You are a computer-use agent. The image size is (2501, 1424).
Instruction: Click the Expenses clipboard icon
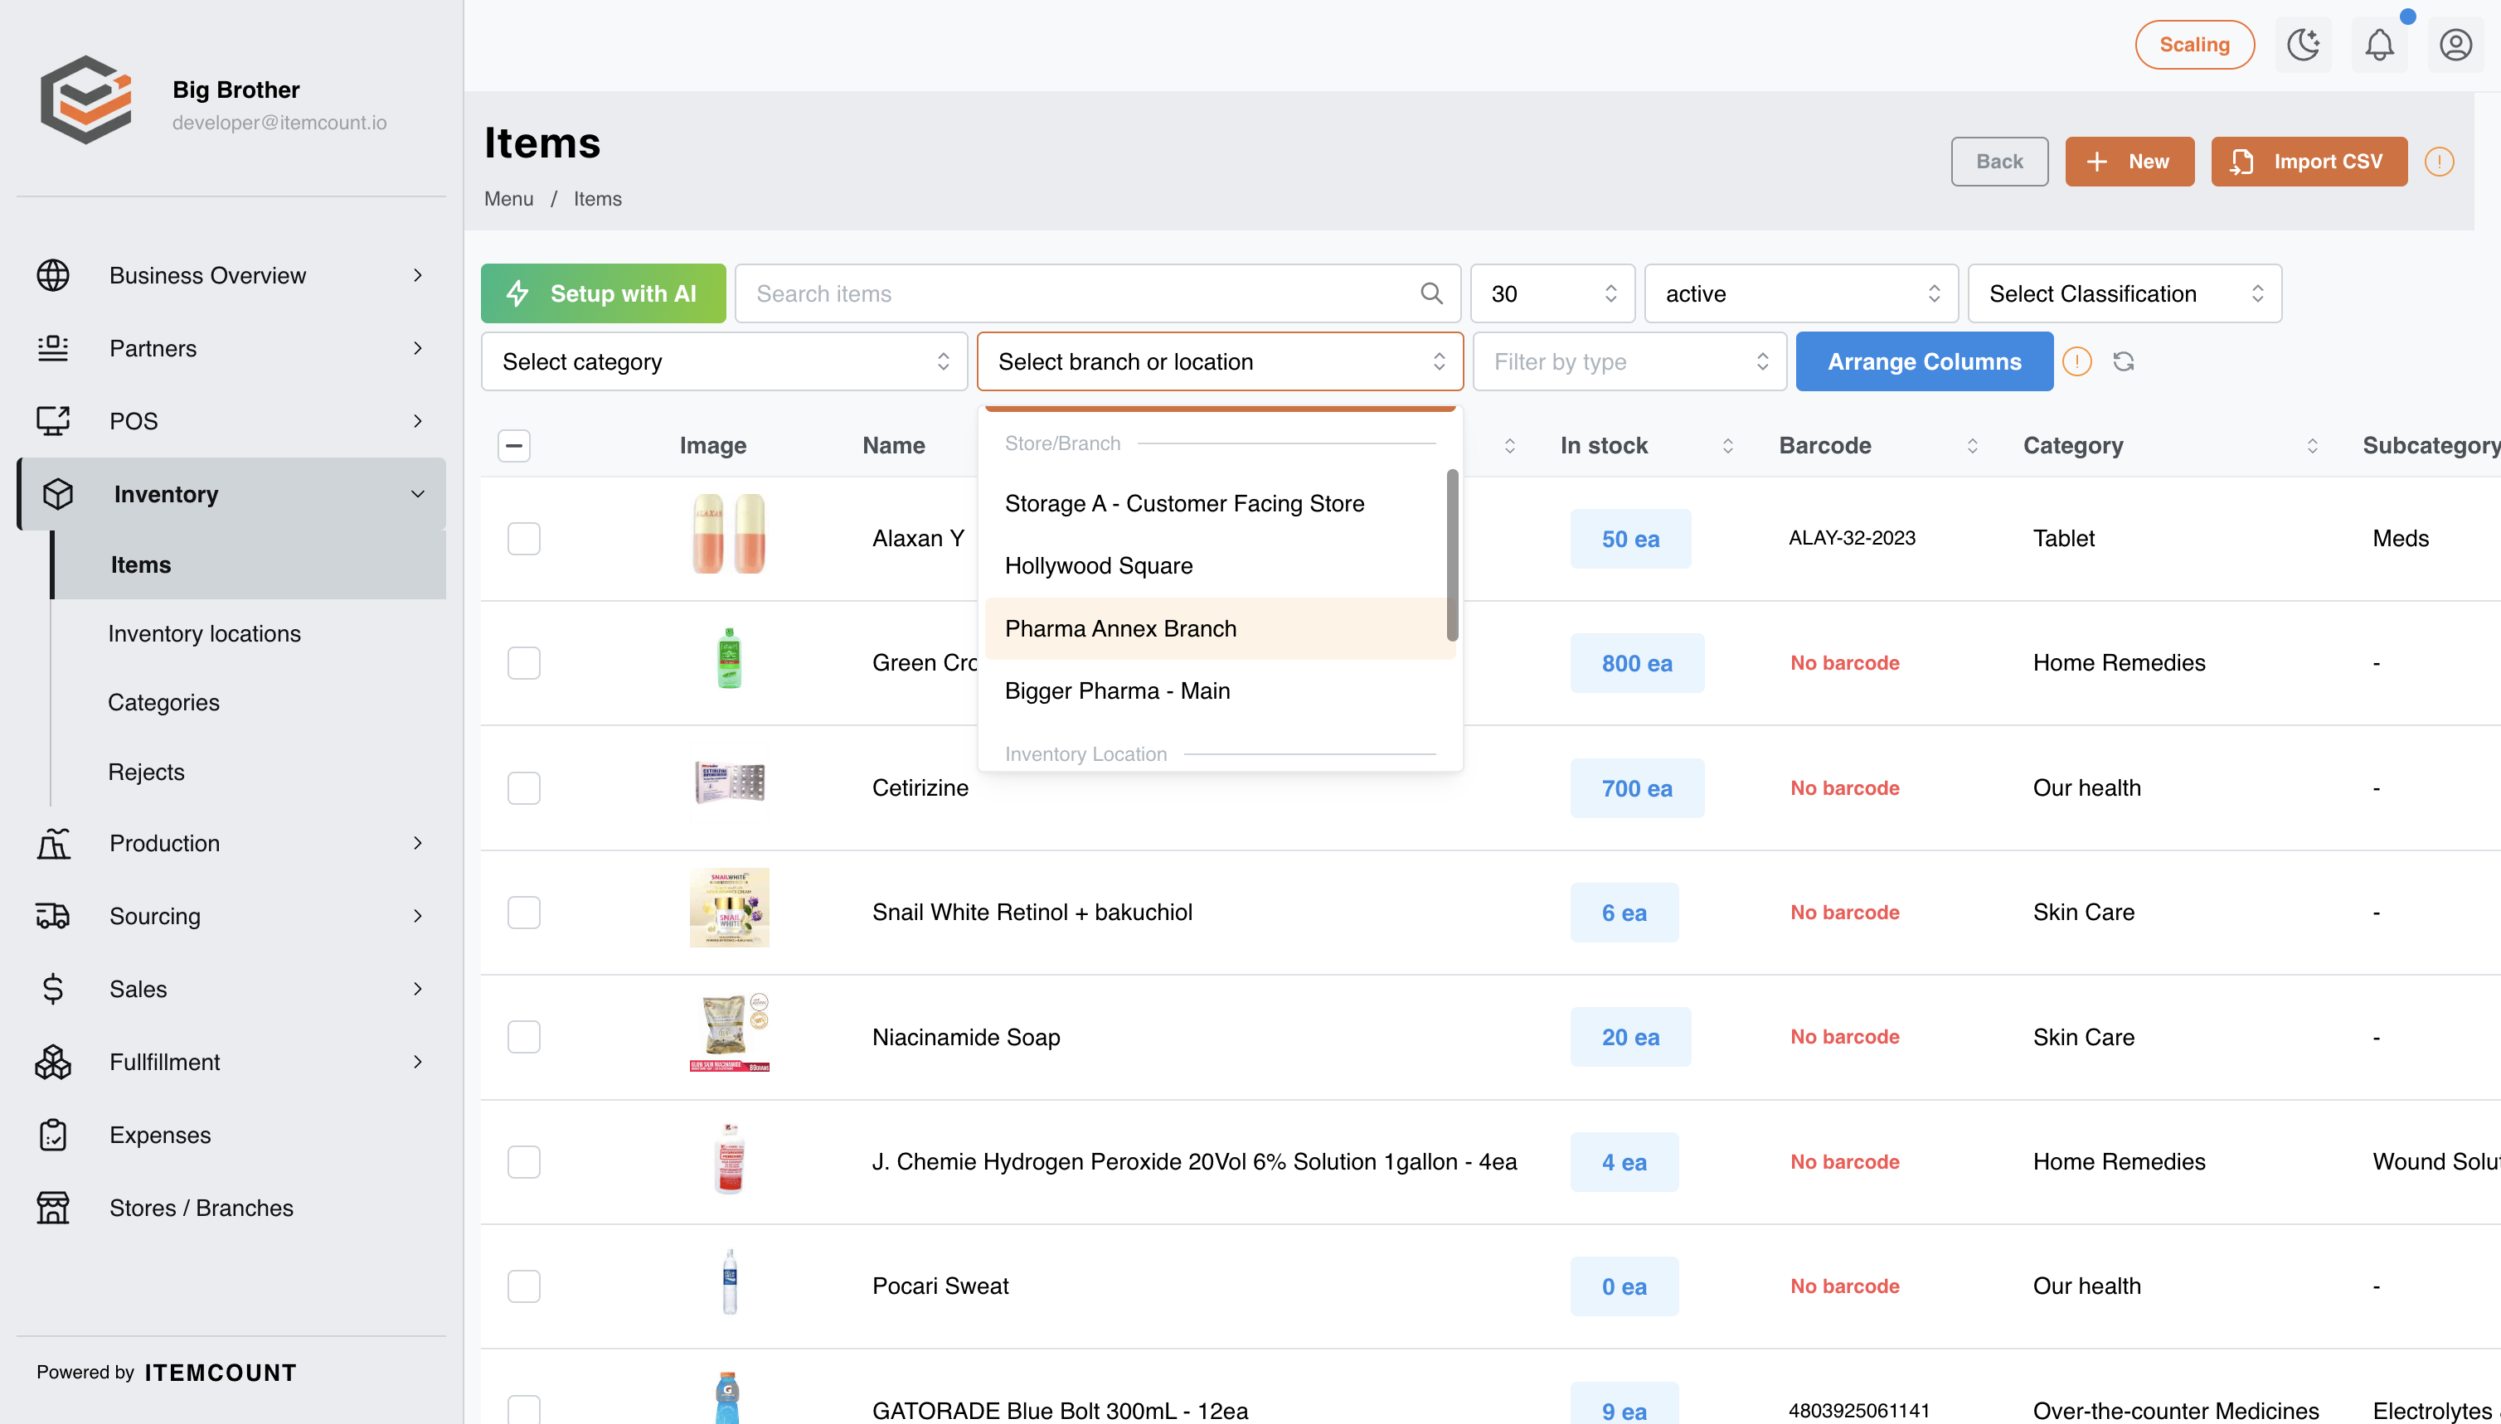53,1136
